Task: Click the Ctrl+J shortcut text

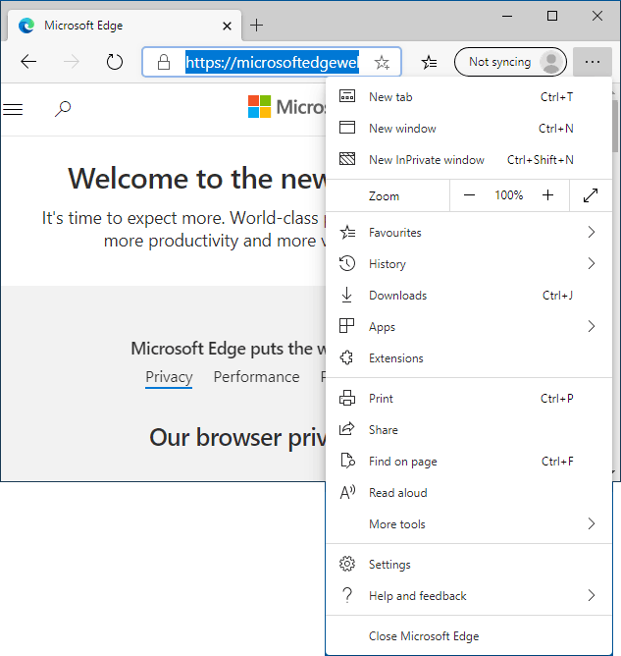Action: (x=557, y=296)
